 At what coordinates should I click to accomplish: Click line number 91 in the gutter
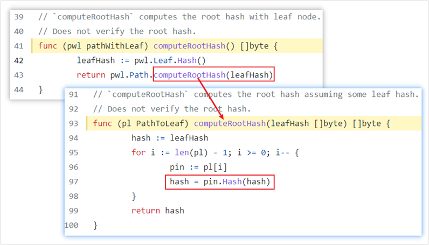[x=74, y=95]
